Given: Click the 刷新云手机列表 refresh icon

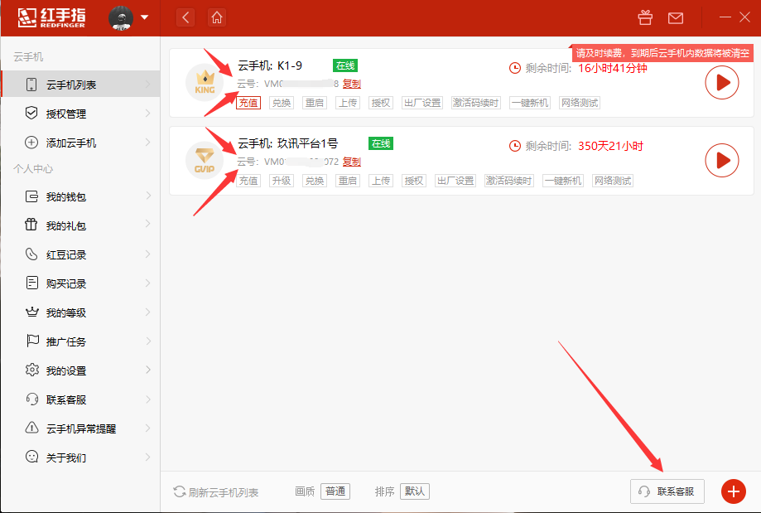Looking at the screenshot, I should click(179, 491).
